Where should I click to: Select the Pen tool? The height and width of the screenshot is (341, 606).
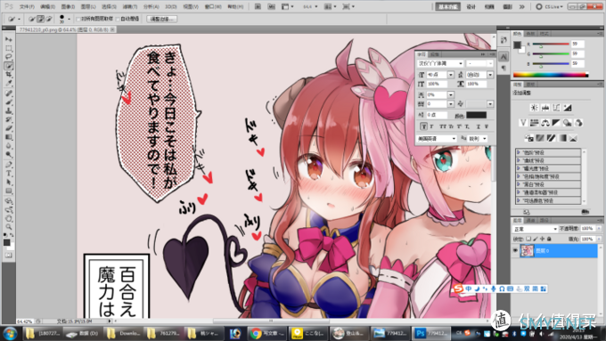click(x=9, y=165)
